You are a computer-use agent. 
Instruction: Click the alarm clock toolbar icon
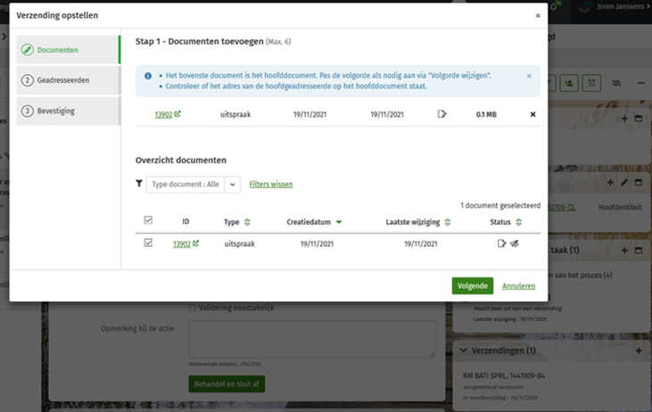coord(591,83)
